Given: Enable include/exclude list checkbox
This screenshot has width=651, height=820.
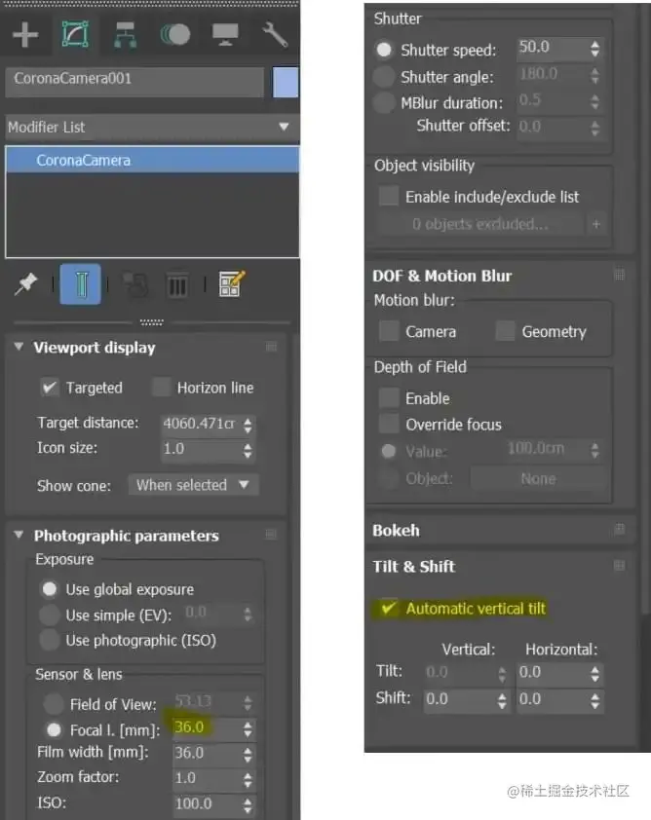Looking at the screenshot, I should click(388, 196).
